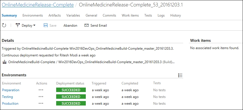Screen dimensions: 243x110
Task: Click the Deploy upload icon
Action: 18,25
